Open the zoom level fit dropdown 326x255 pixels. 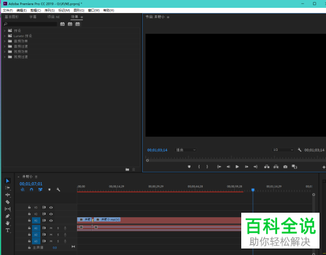[186, 150]
